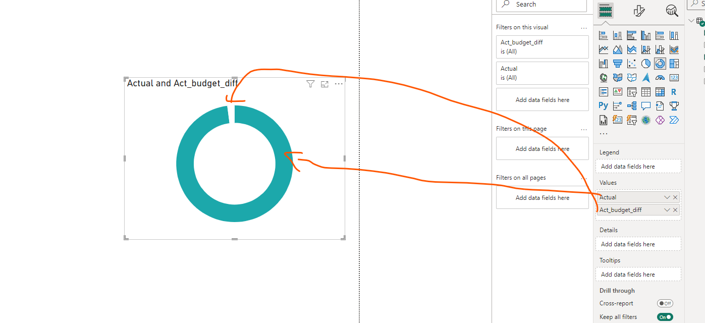
Task: Select the Funnel chart visual
Action: (617, 64)
